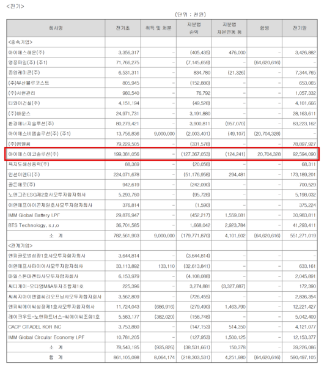The width and height of the screenshot is (324, 367).
Task: Click the value (3,327,887)
Action: (234, 286)
